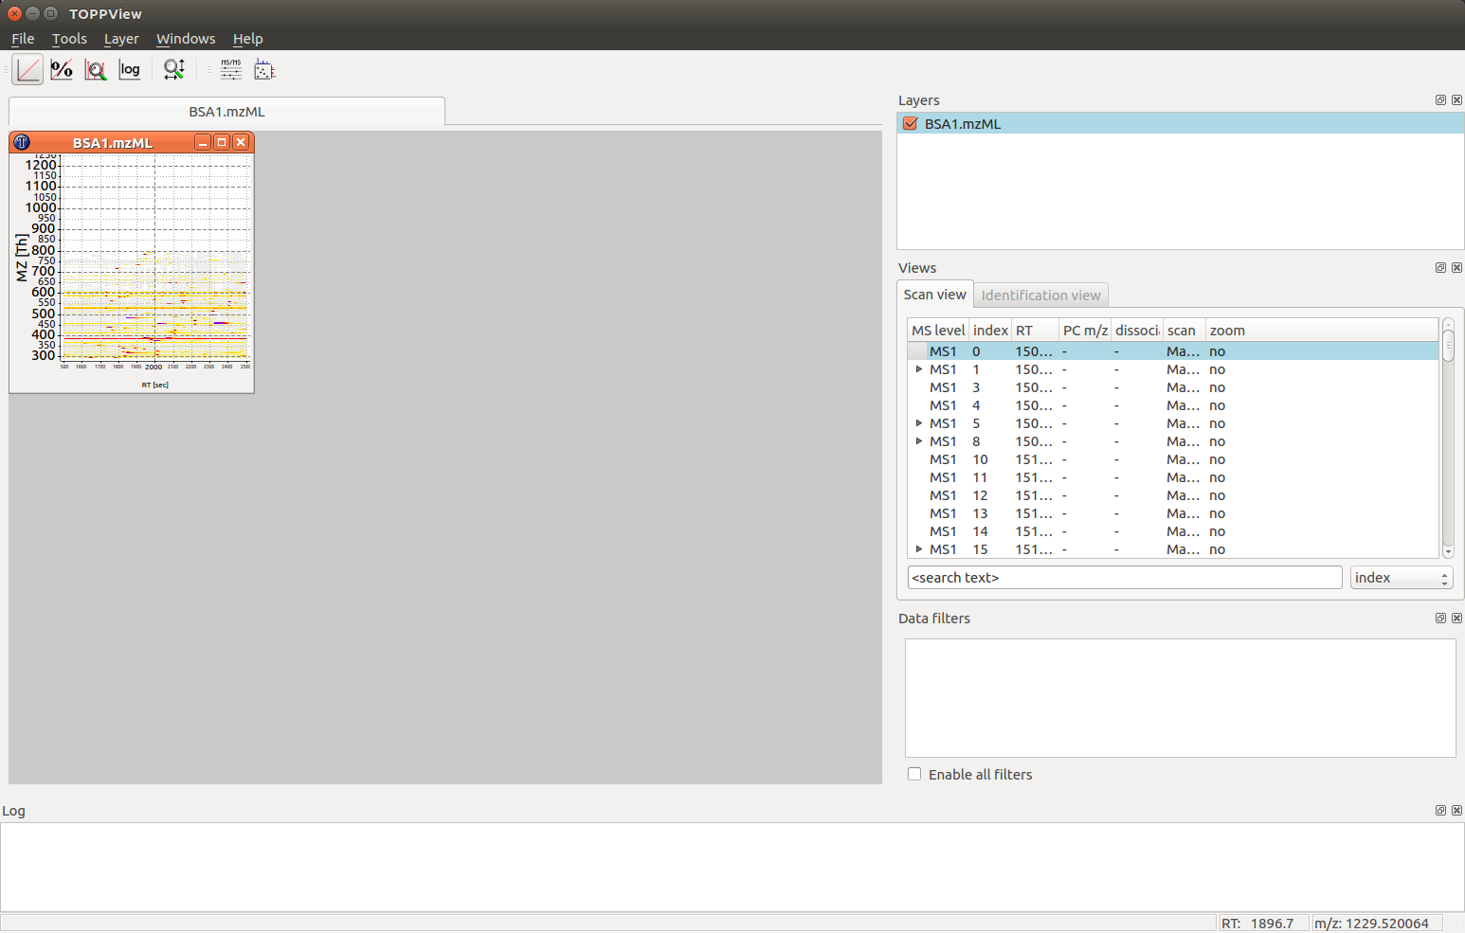Screen dimensions: 1465x933
Task: Activate logarithmic intensity scaling
Action: coord(130,69)
